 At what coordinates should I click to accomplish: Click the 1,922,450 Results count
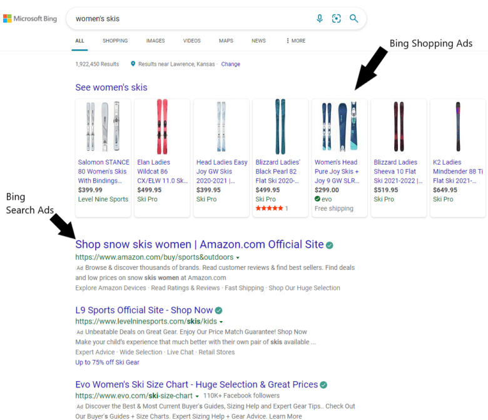click(x=97, y=64)
